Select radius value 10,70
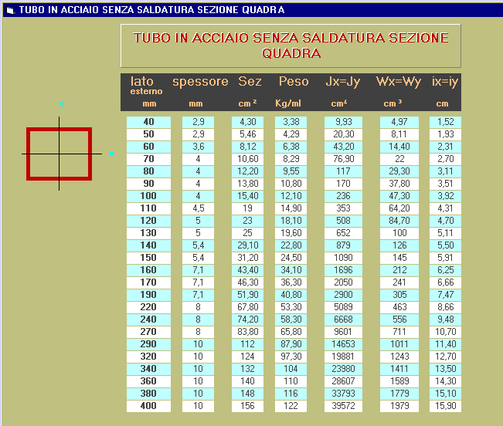Screen dimensions: 503x426 pos(446,332)
